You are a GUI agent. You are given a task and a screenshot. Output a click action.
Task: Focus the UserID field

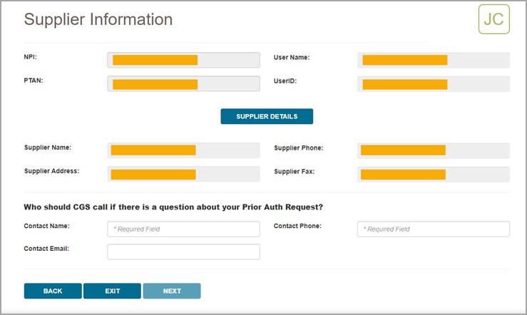pyautogui.click(x=433, y=84)
